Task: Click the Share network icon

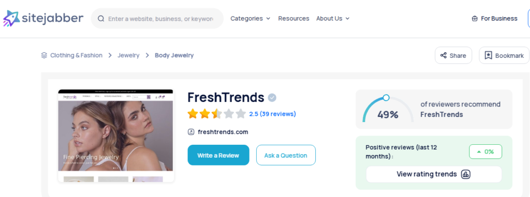Action: pyautogui.click(x=443, y=55)
